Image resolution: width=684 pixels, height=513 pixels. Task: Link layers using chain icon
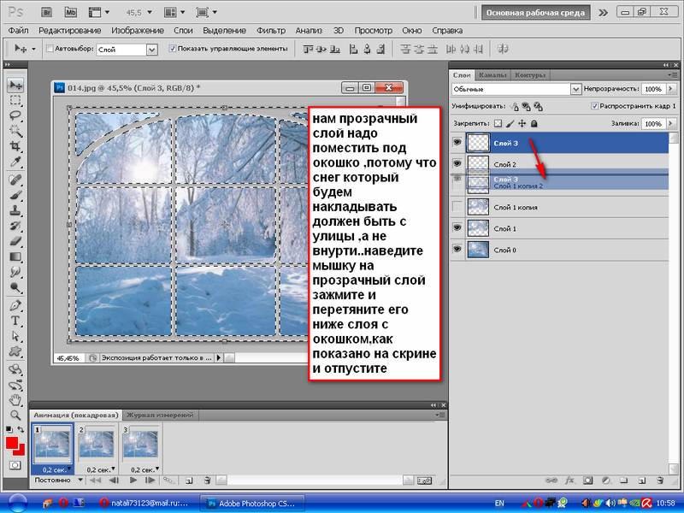[551, 481]
